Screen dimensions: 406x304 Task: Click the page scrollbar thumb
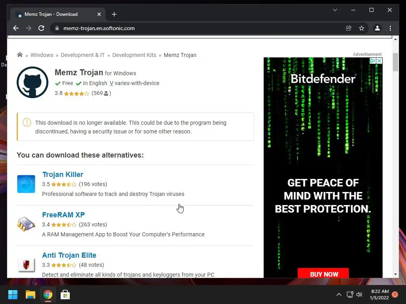pyautogui.click(x=395, y=62)
